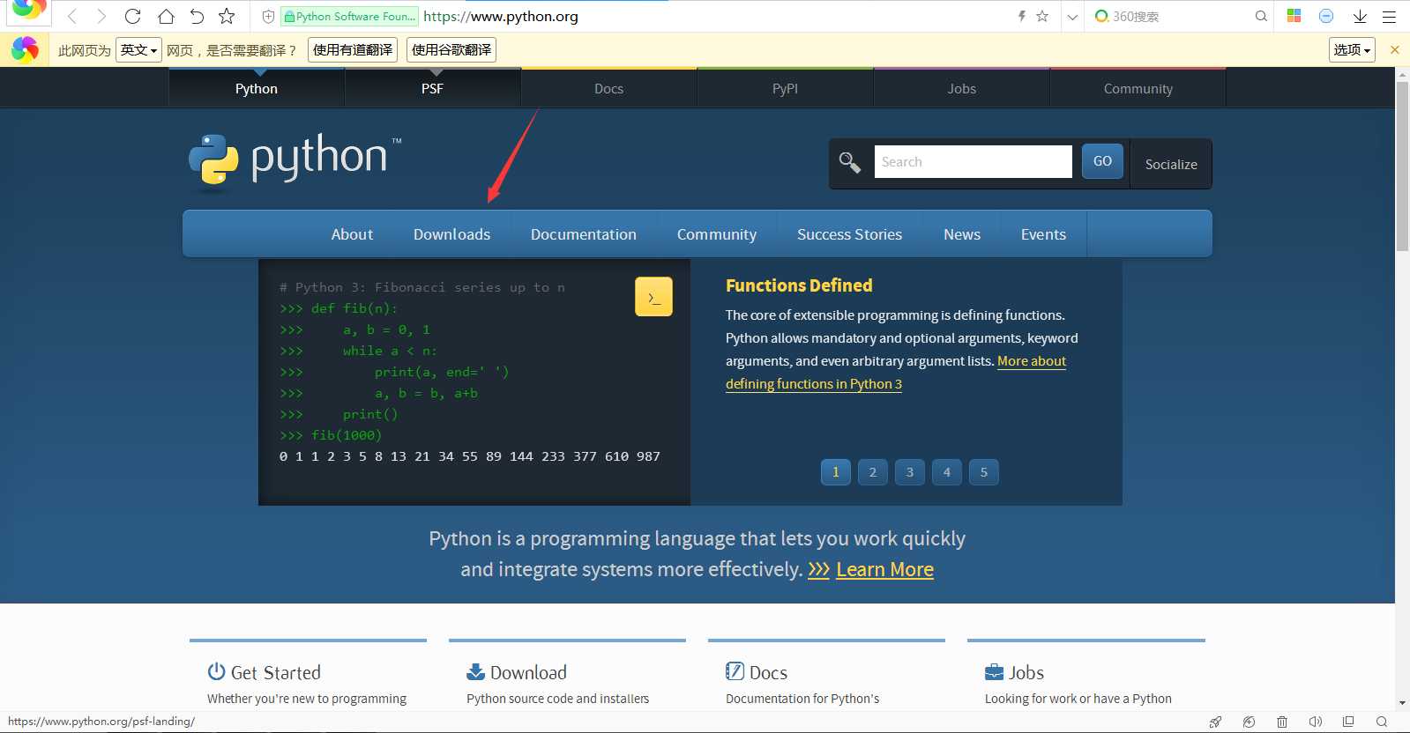Screen dimensions: 1410x733
Task: Click 使用有道翻译 translate button
Action: pyautogui.click(x=353, y=50)
